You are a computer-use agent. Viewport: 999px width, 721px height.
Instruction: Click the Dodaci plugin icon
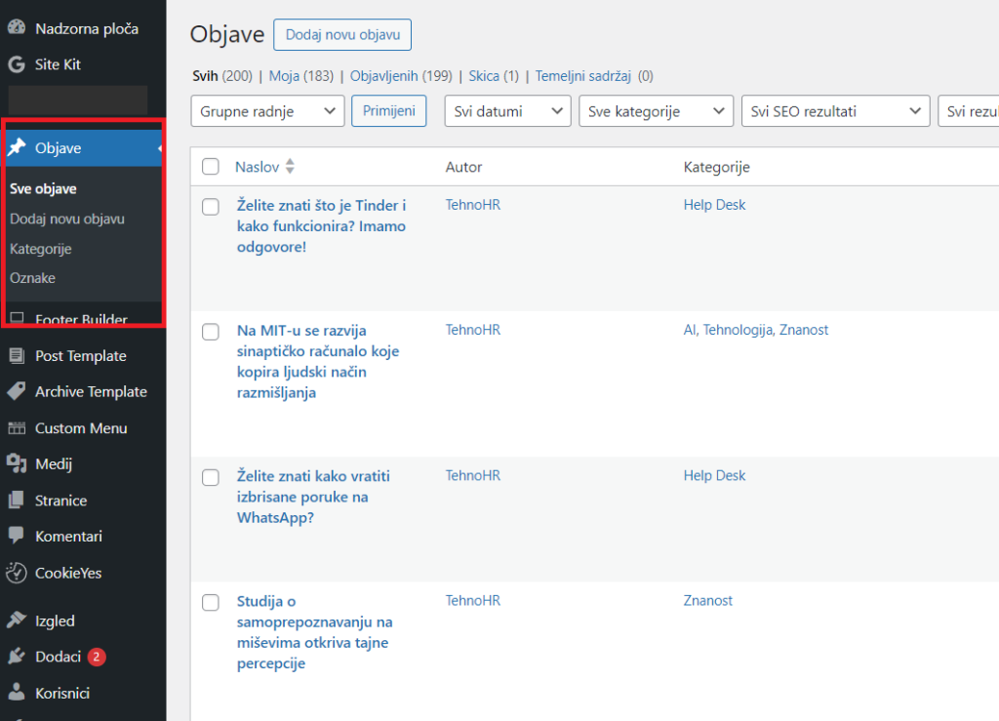[x=16, y=657]
